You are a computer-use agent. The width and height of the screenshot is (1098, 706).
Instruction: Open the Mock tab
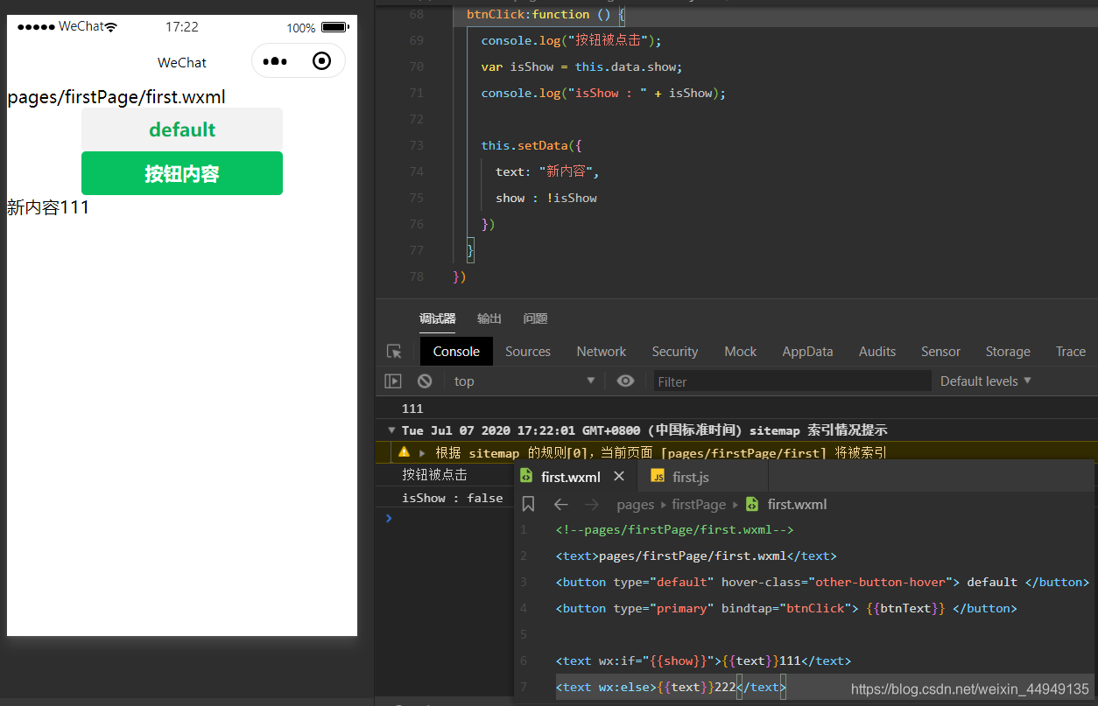pyautogui.click(x=741, y=352)
